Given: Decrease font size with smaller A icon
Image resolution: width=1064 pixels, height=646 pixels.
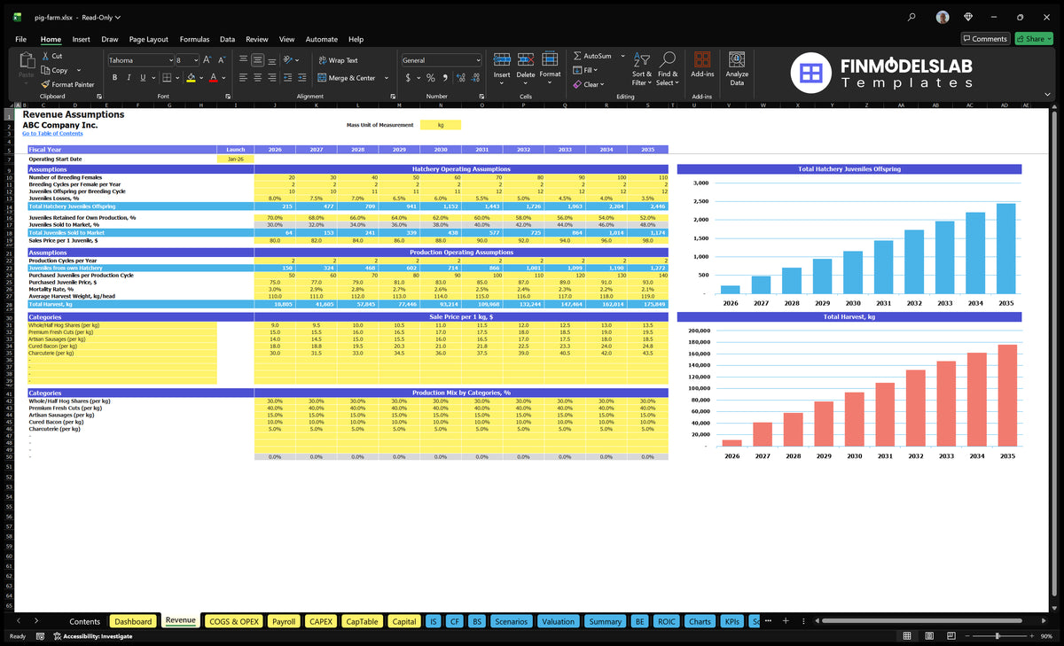Looking at the screenshot, I should pyautogui.click(x=221, y=59).
